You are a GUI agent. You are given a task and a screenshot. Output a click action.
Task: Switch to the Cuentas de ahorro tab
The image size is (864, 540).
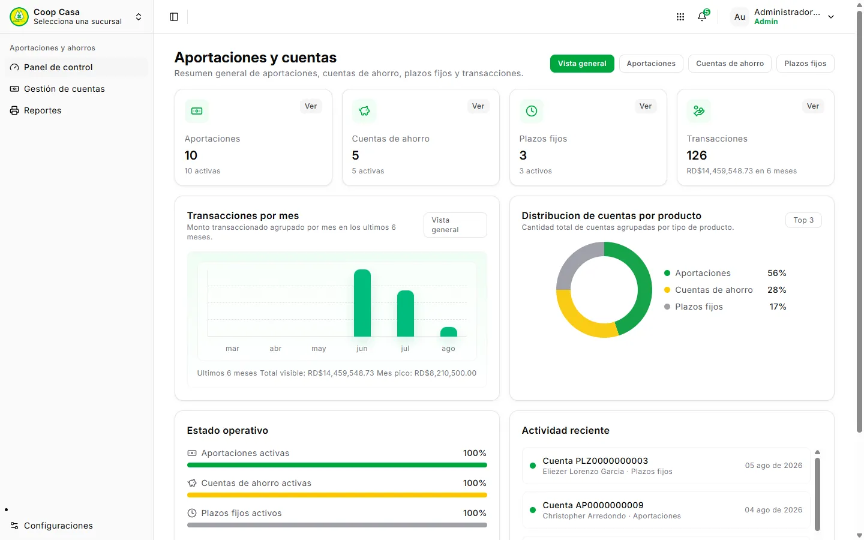point(730,64)
